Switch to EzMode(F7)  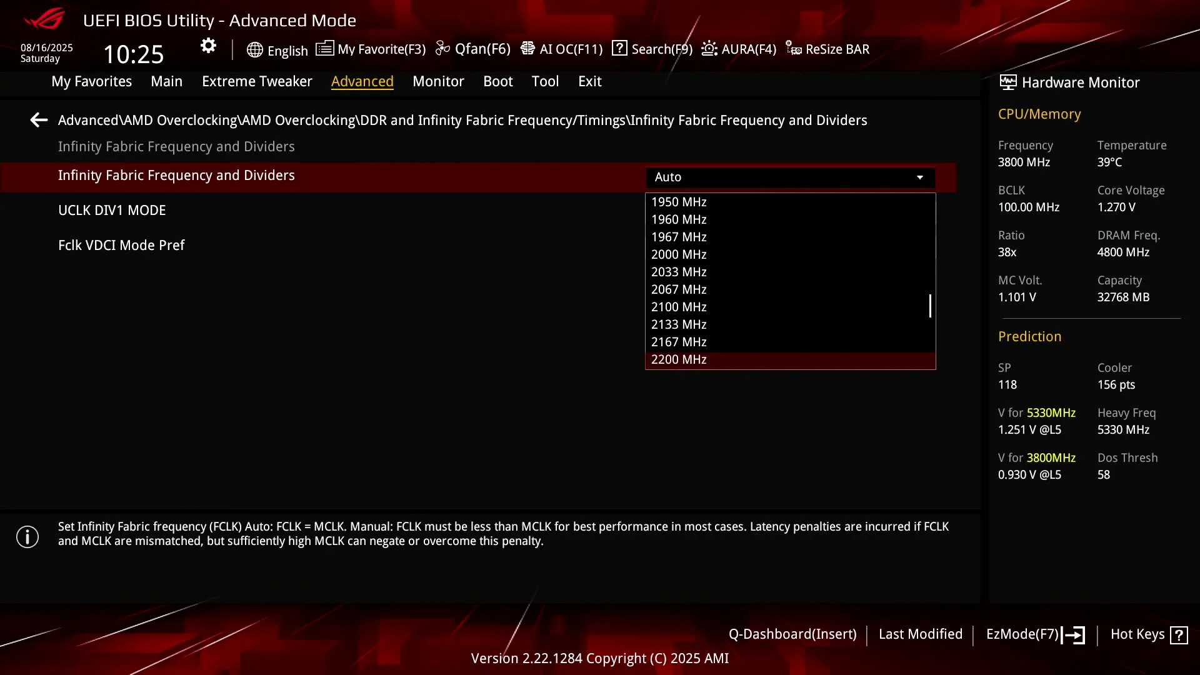1022,634
